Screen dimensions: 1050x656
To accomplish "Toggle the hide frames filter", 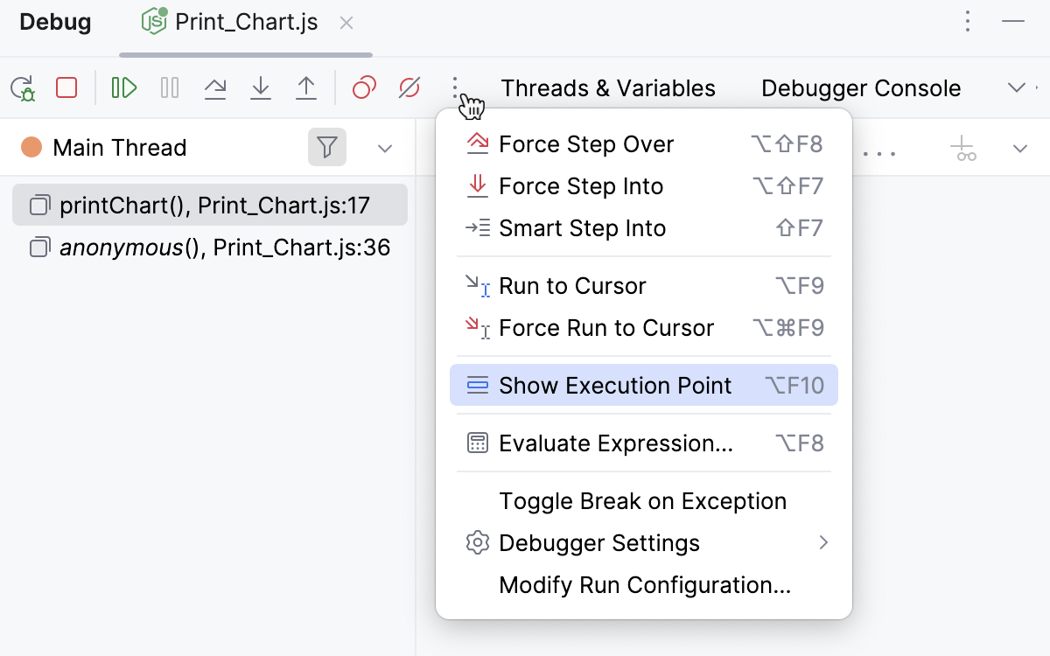I will 327,147.
